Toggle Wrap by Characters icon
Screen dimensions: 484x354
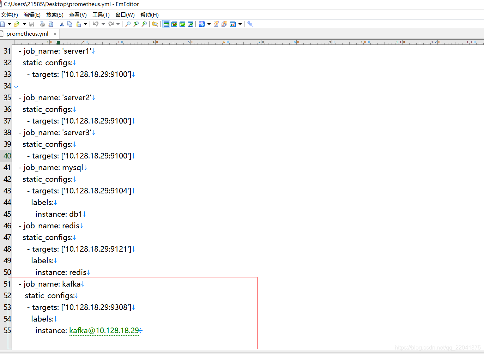click(174, 24)
